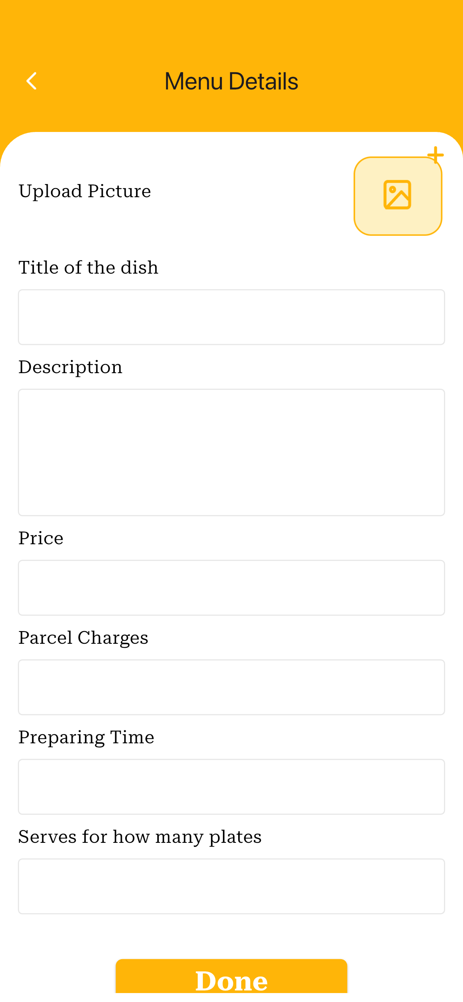This screenshot has height=1002, width=463.
Task: Focus the Preparing Time field
Action: (x=231, y=787)
